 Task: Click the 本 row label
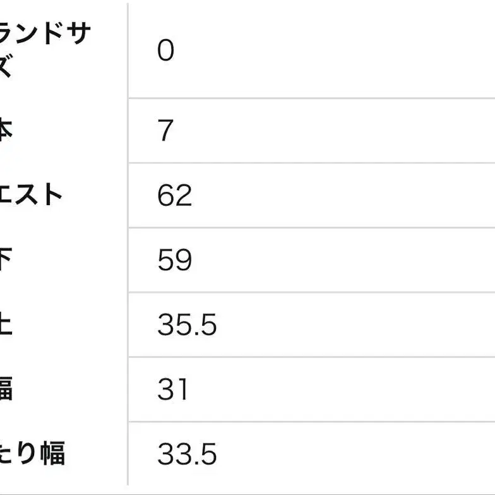(x=5, y=131)
